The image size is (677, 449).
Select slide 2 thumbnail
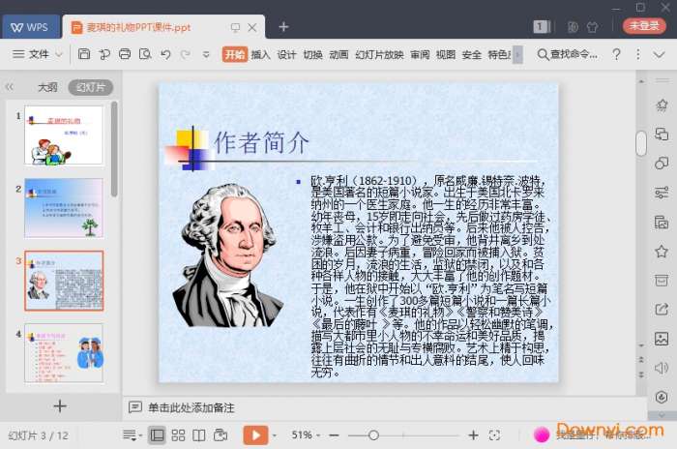point(64,208)
